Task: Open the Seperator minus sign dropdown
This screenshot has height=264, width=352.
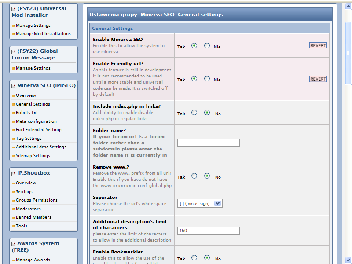Action: (200, 203)
